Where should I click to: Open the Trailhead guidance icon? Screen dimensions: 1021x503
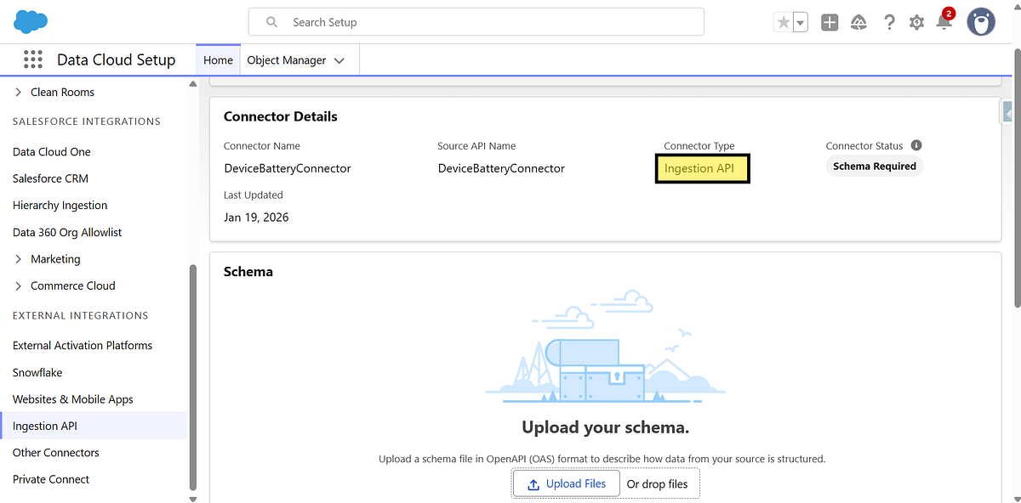(x=858, y=23)
